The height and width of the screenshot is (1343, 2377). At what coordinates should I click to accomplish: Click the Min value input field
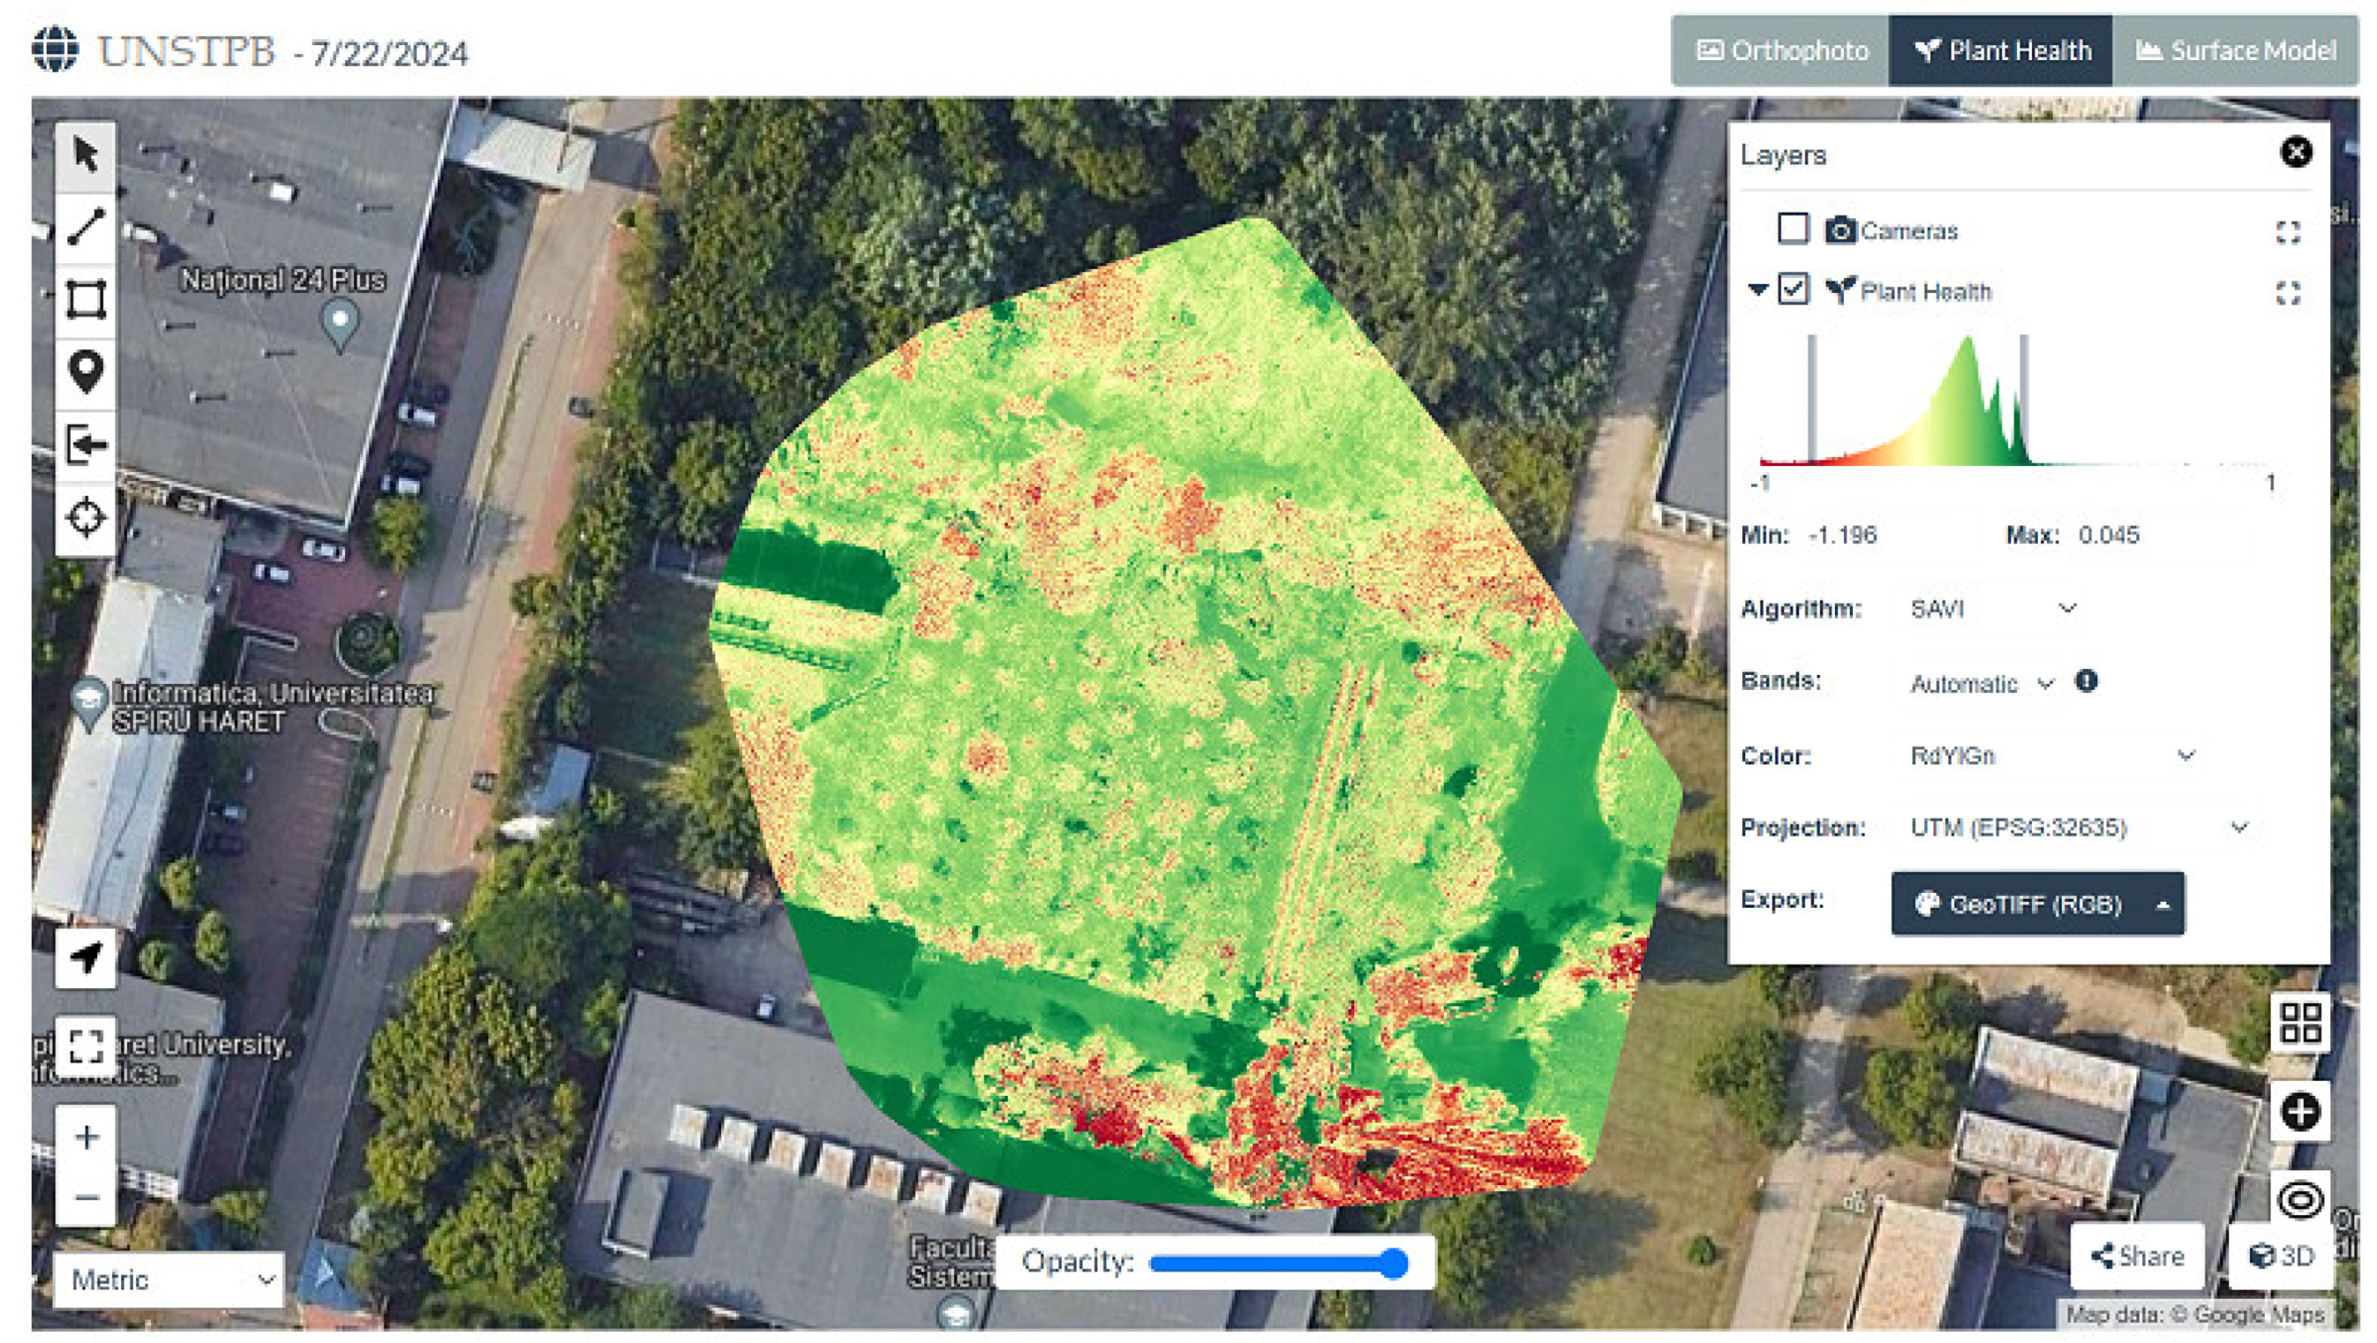[x=1887, y=535]
